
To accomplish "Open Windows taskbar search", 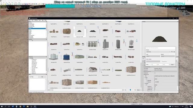I will pyautogui.click(x=5, y=106).
